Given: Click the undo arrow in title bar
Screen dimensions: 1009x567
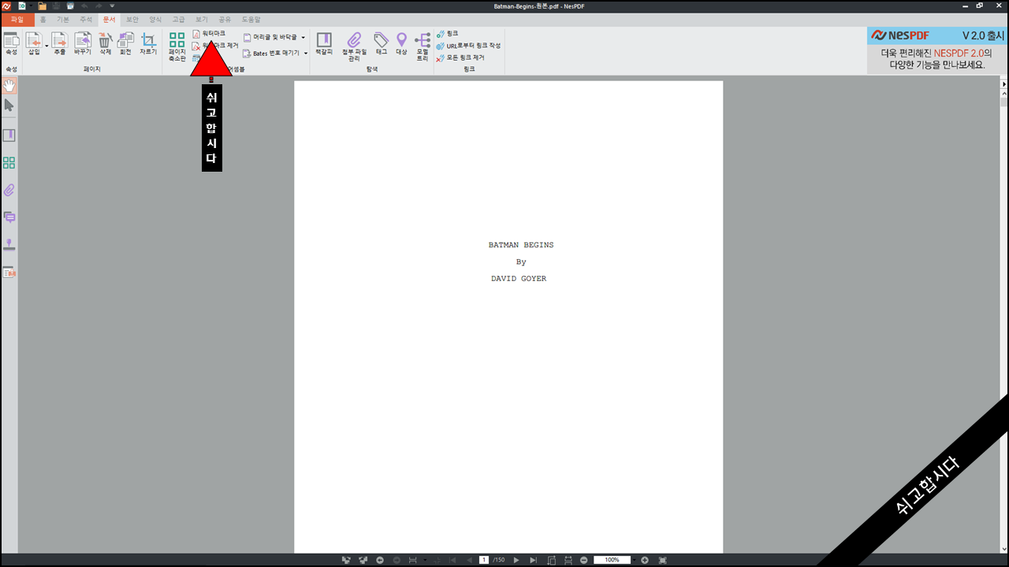Looking at the screenshot, I should pos(84,6).
